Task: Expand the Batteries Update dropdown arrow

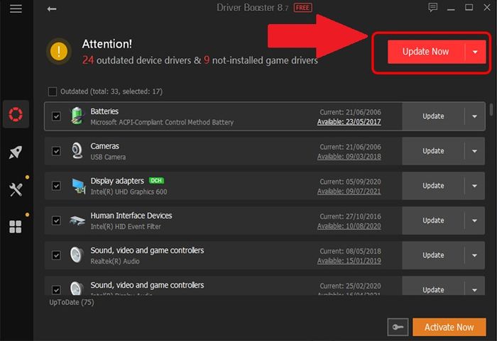Action: click(474, 116)
